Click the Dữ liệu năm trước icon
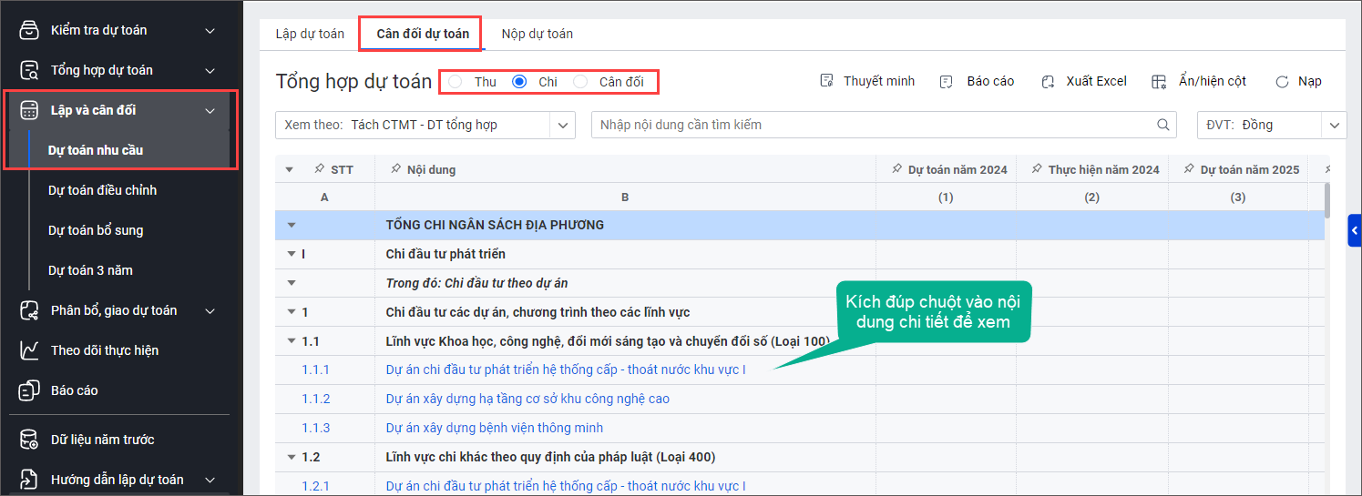The height and width of the screenshot is (496, 1362). click(29, 440)
